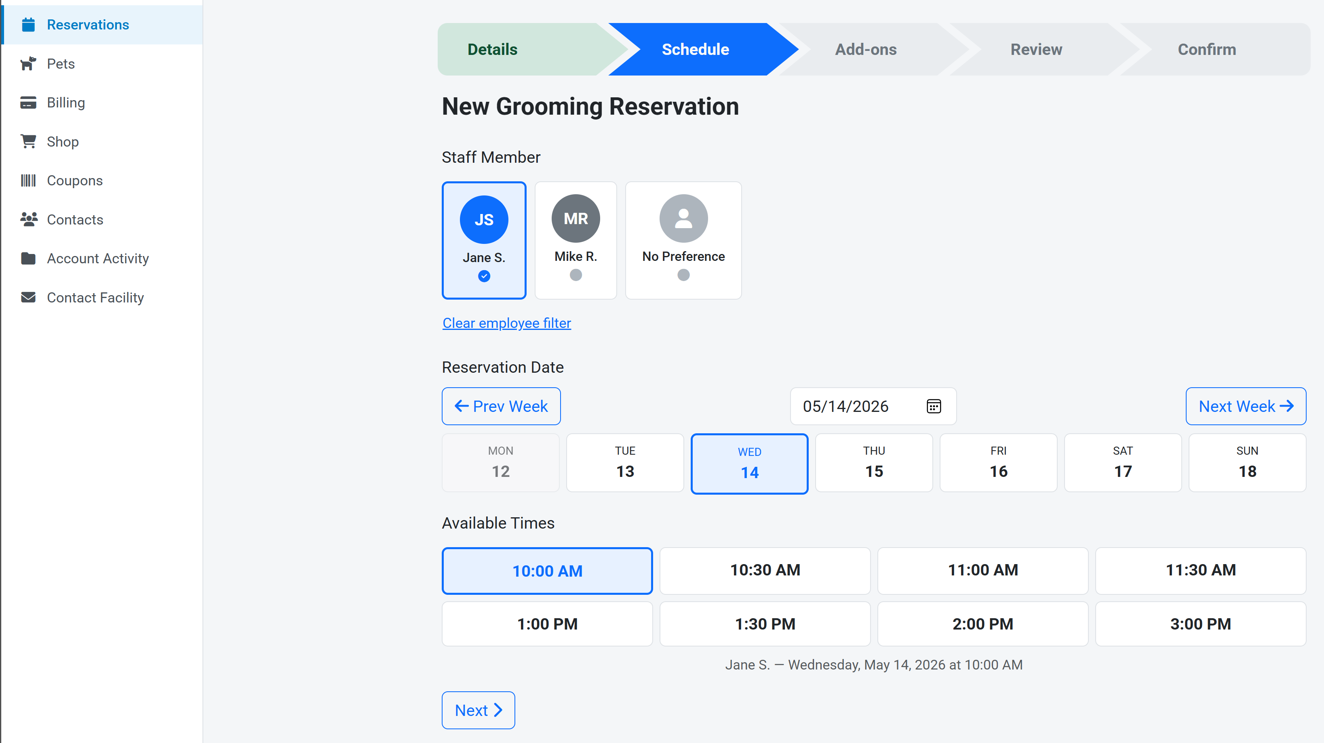Click the Next button chevron
The width and height of the screenshot is (1324, 743).
[498, 710]
